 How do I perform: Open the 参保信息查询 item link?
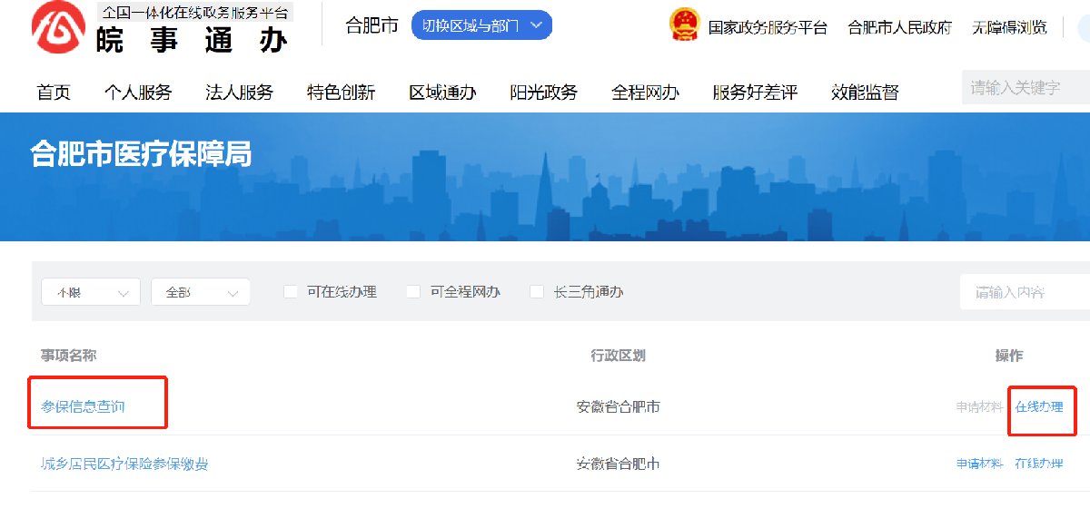click(84, 406)
